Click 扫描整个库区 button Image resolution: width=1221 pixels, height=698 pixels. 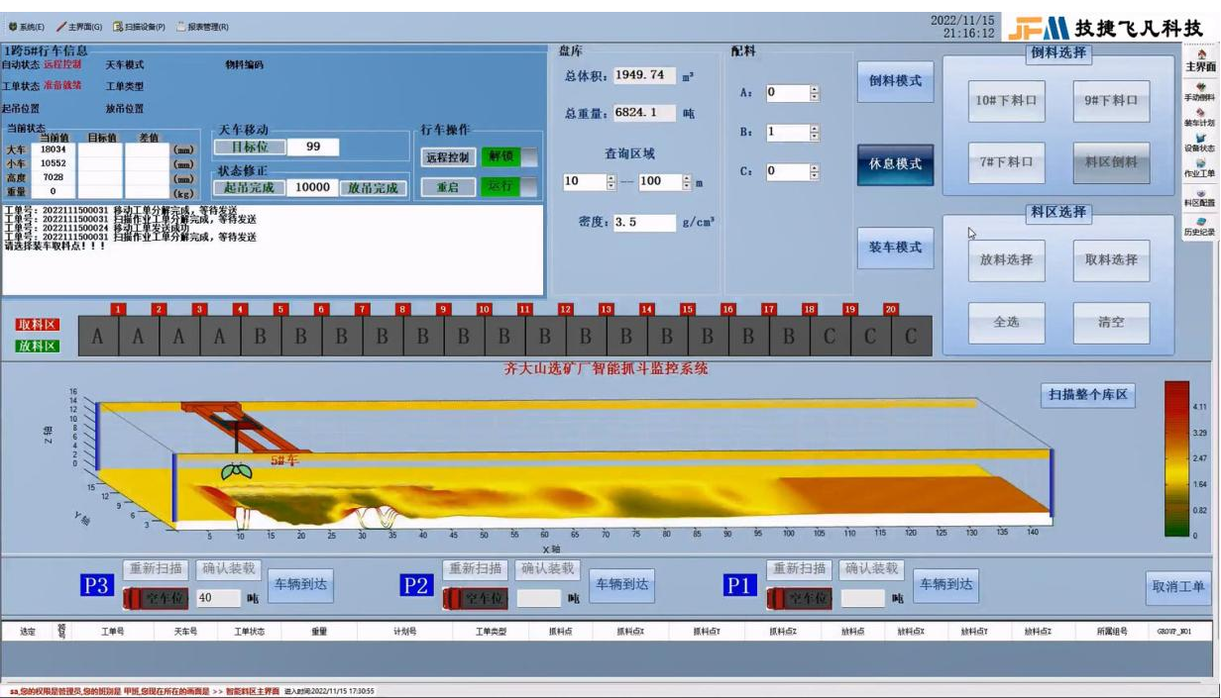1088,395
